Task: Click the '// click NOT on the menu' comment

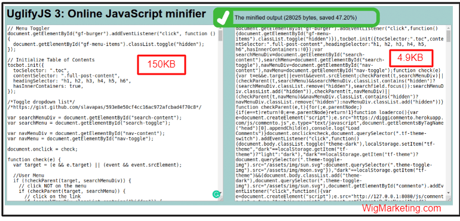Action: click(x=53, y=186)
